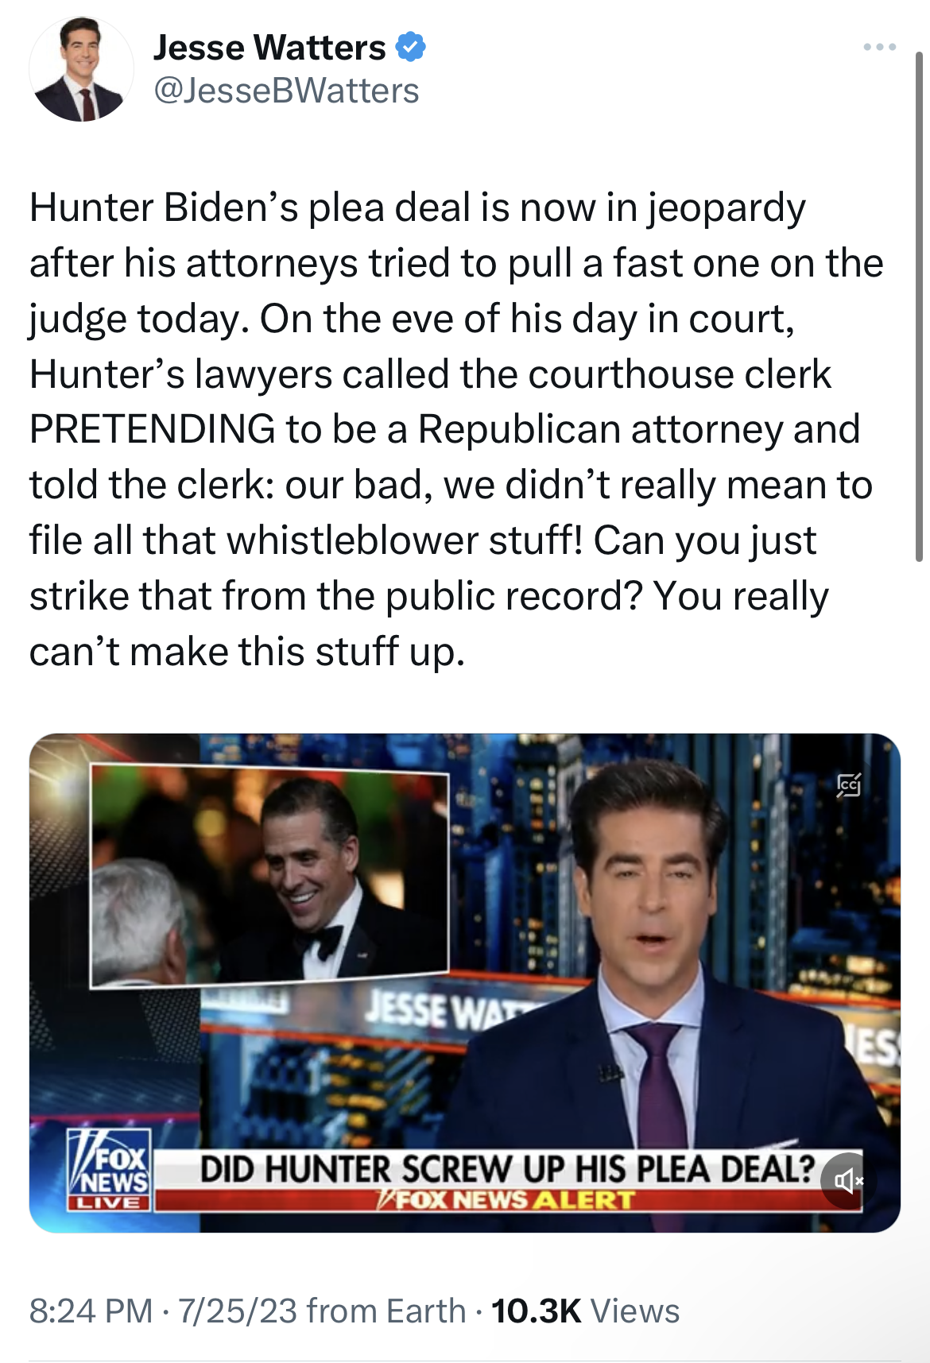The image size is (930, 1363).
Task: Click the vertical scrollbar thumb
Action: [919, 306]
